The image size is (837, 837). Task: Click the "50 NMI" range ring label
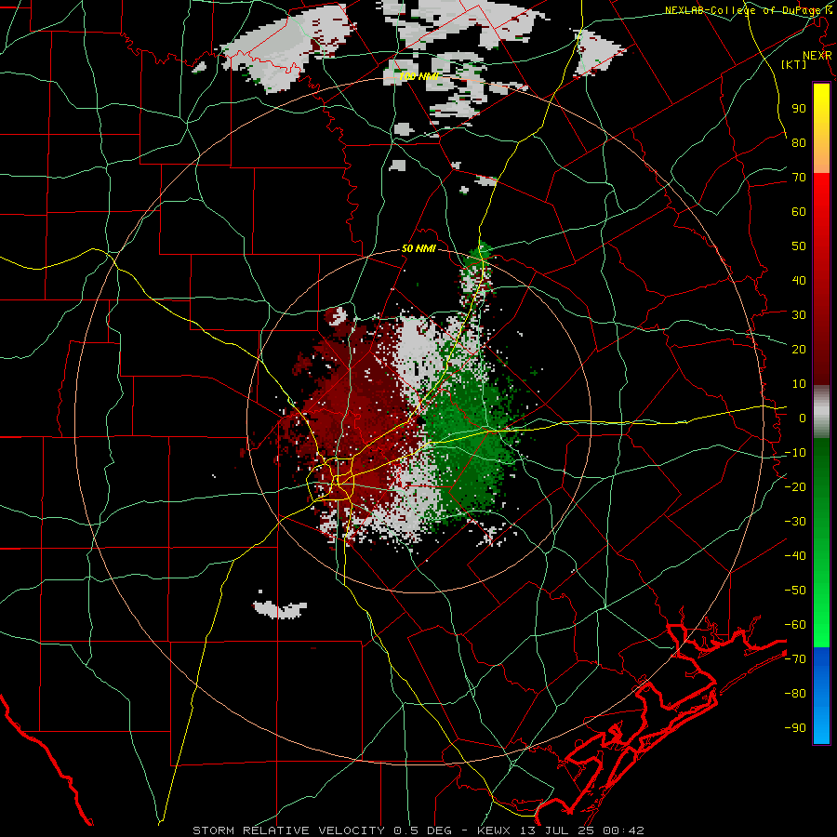point(418,248)
